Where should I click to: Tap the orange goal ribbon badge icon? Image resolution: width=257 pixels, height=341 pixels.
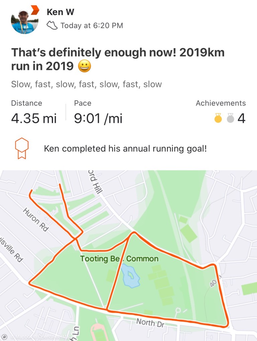coord(21,148)
